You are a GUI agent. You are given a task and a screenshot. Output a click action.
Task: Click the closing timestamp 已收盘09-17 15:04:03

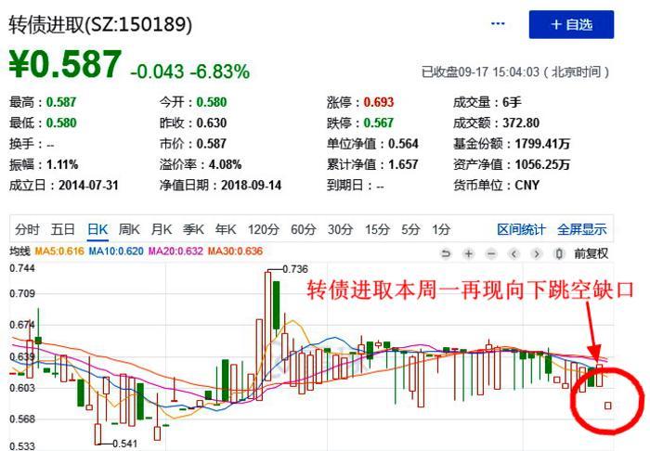480,72
